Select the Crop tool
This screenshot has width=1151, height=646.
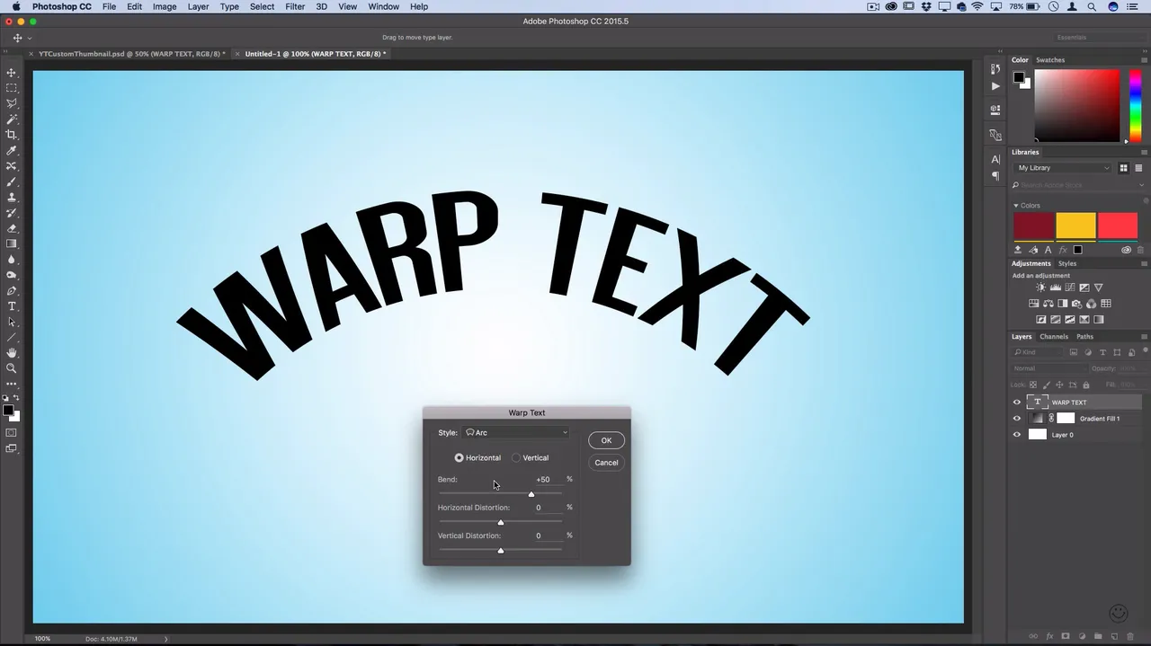[x=12, y=135]
